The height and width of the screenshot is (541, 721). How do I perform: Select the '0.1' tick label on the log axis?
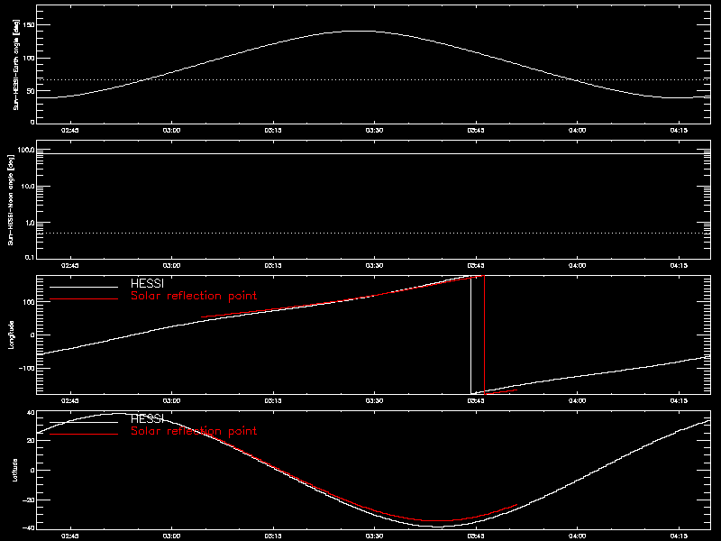[x=30, y=257]
